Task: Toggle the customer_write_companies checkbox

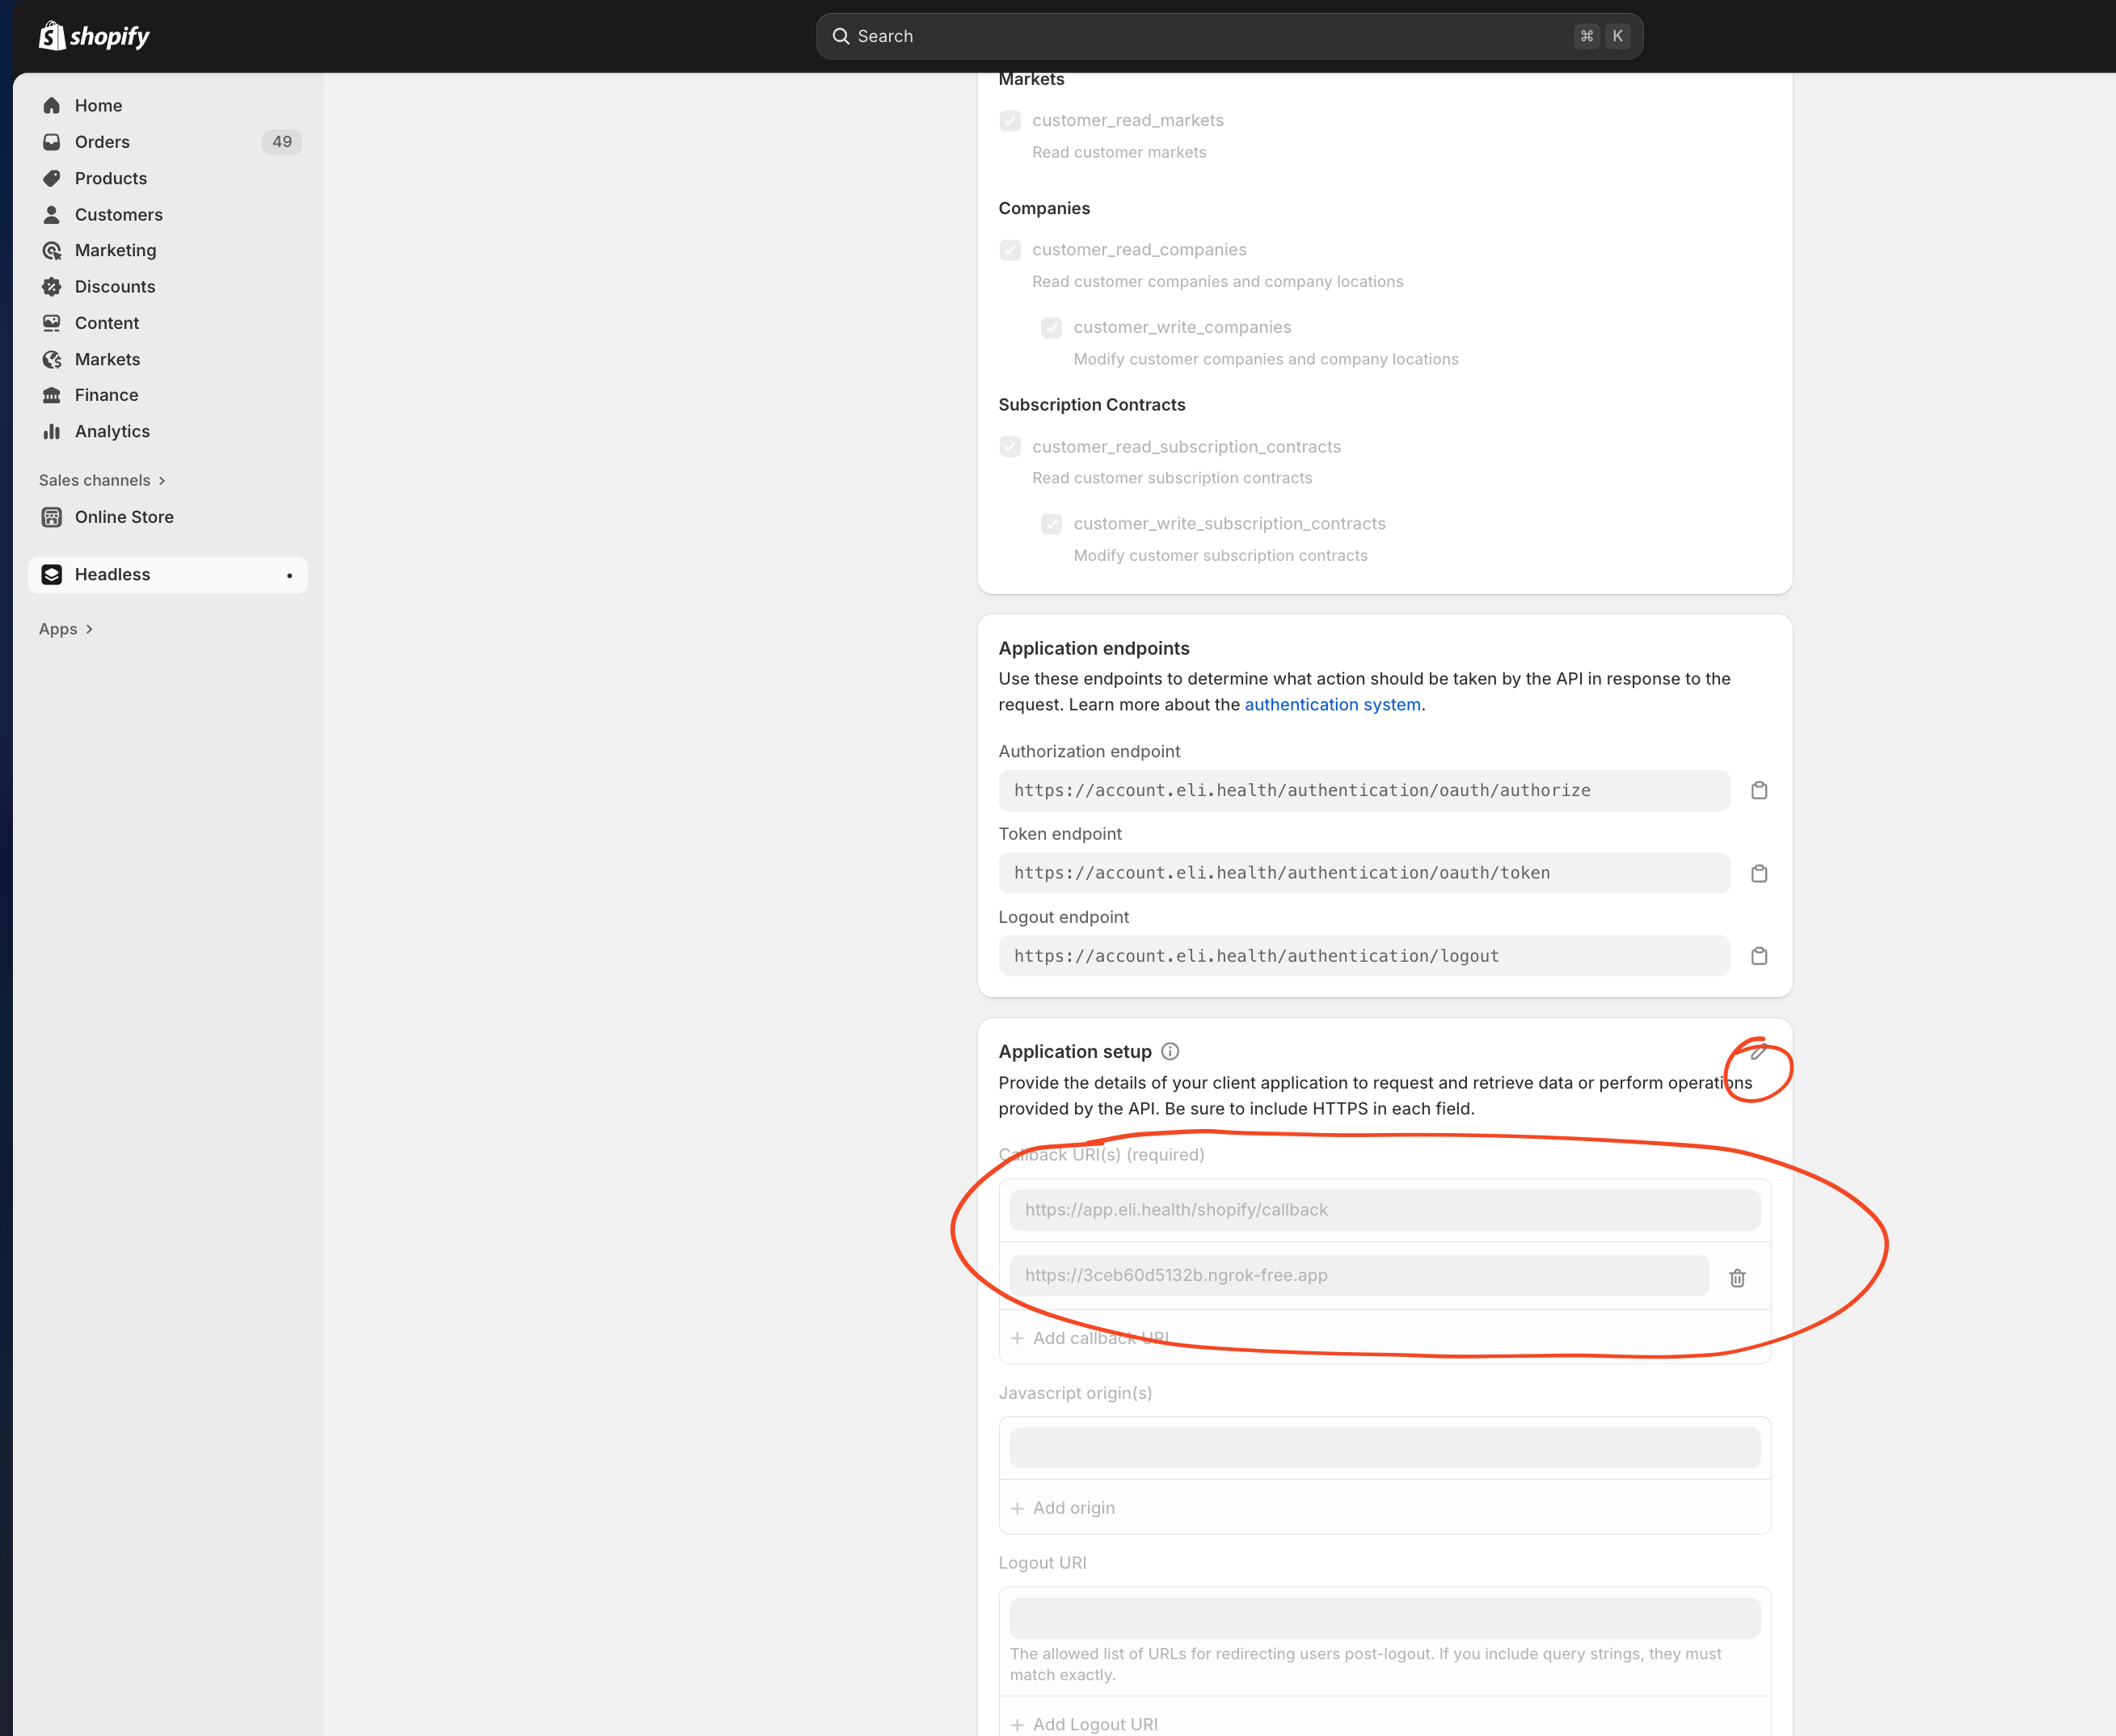Action: coord(1051,327)
